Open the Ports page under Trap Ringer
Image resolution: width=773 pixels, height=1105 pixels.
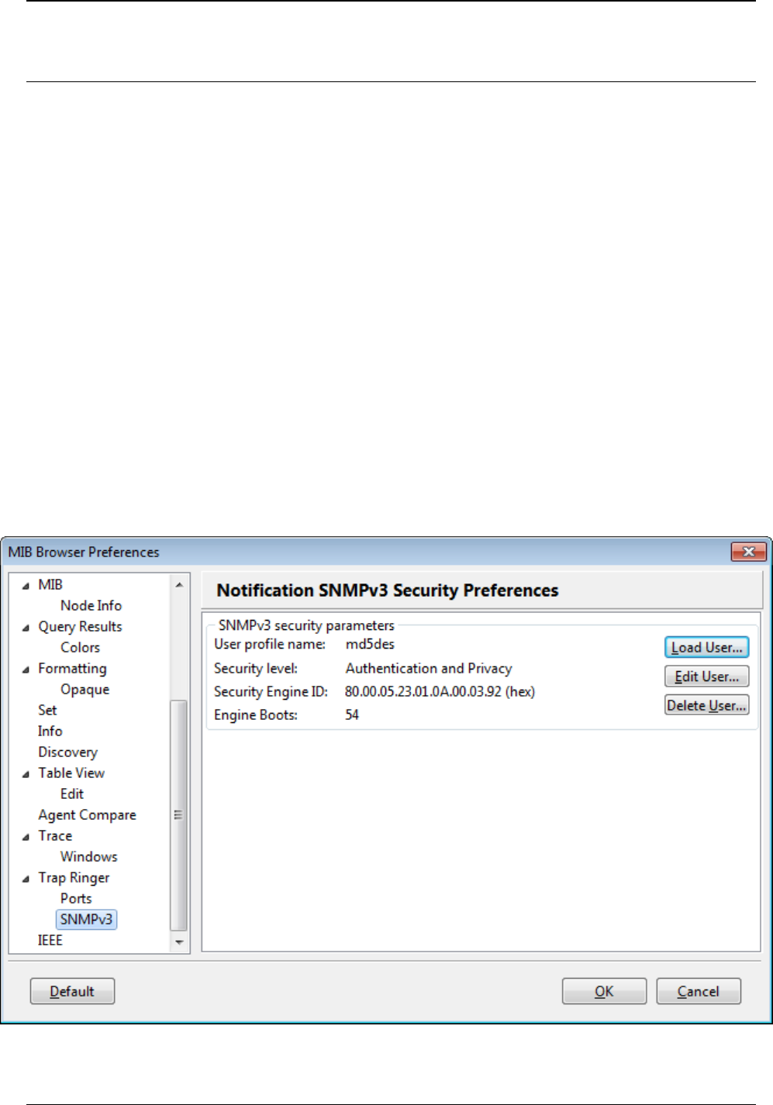point(76,898)
